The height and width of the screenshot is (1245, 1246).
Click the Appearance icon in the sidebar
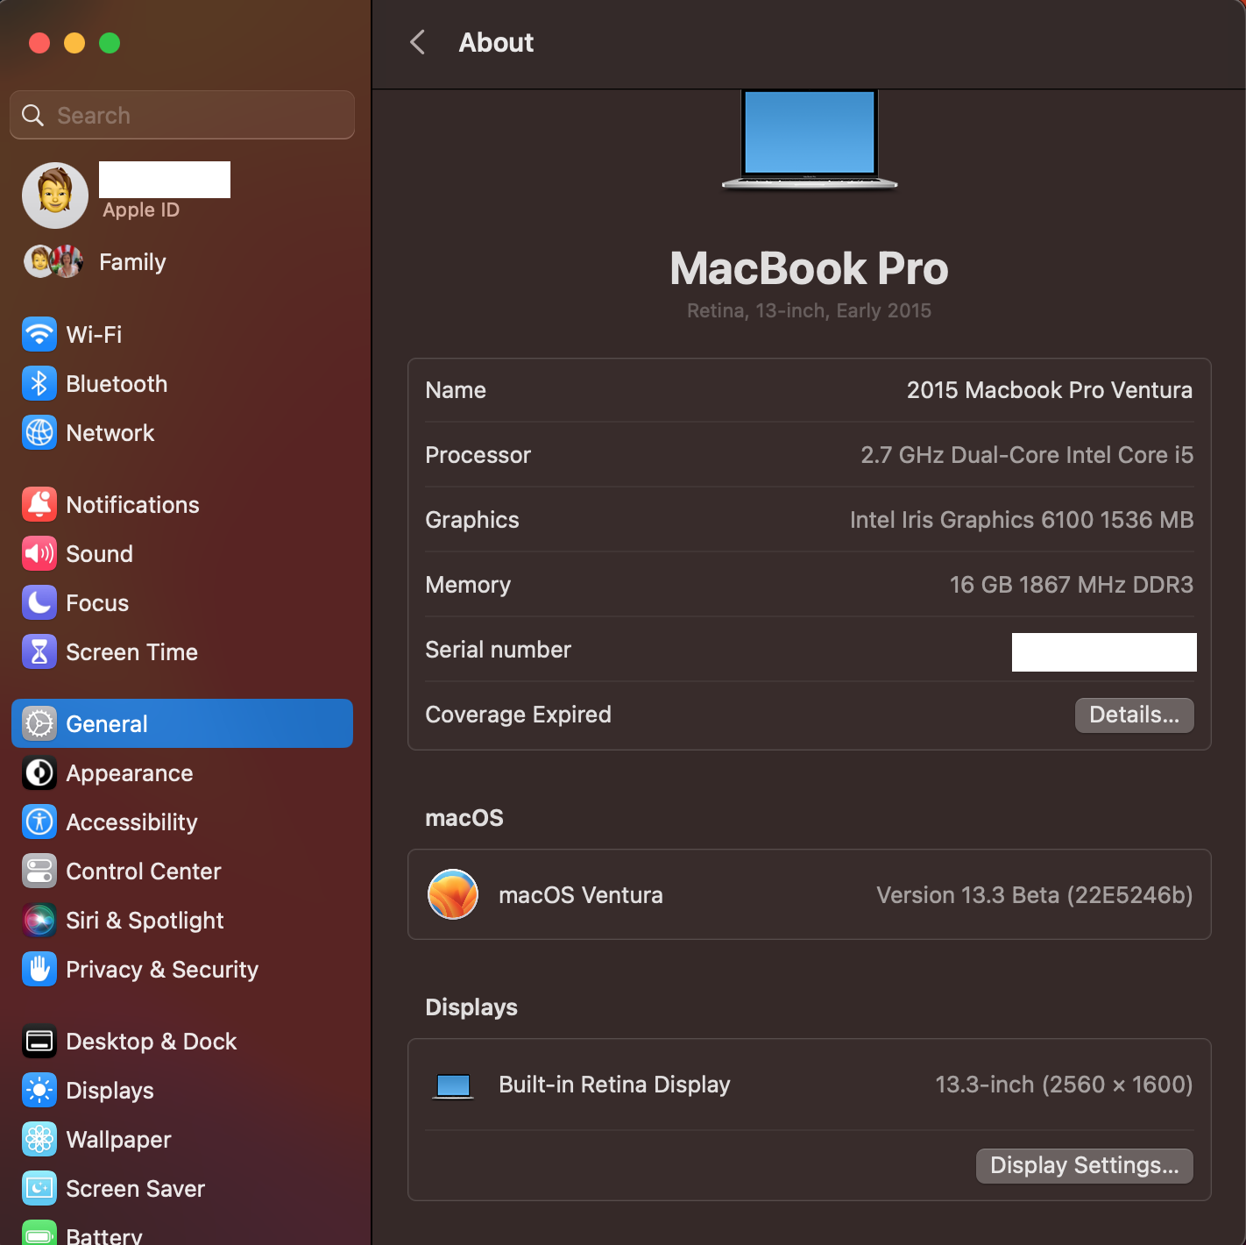click(x=39, y=772)
